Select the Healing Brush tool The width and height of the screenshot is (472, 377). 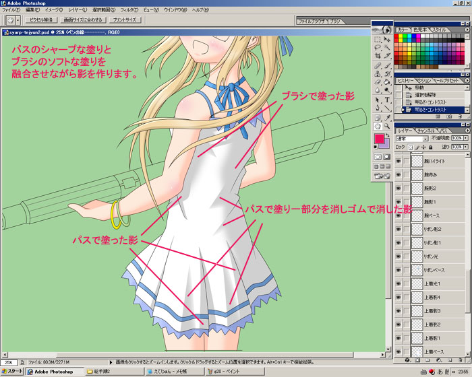[378, 65]
